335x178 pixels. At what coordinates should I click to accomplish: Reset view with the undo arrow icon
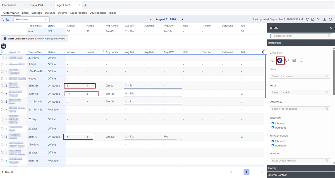tap(330, 20)
